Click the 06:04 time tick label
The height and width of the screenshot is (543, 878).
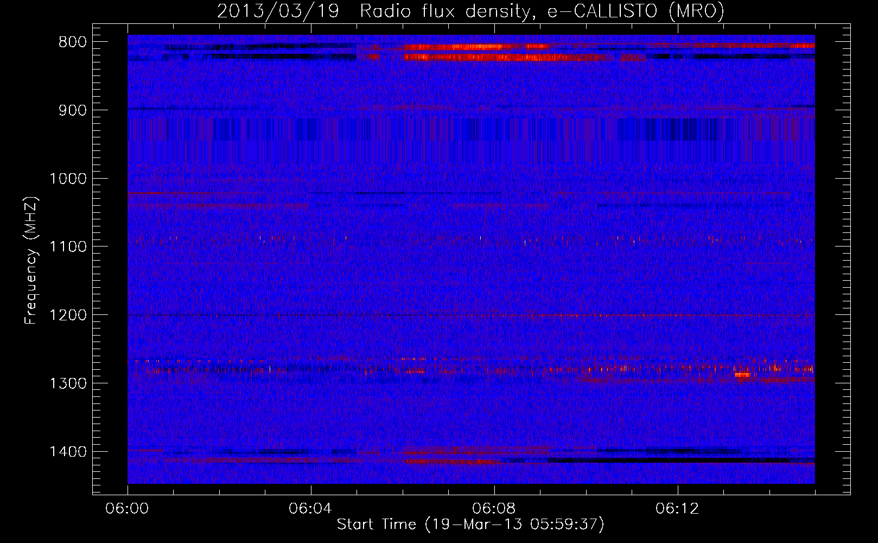310,509
